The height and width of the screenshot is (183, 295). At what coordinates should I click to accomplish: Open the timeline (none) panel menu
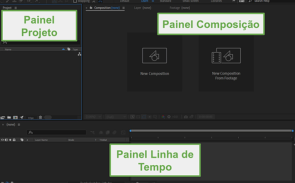coord(19,124)
